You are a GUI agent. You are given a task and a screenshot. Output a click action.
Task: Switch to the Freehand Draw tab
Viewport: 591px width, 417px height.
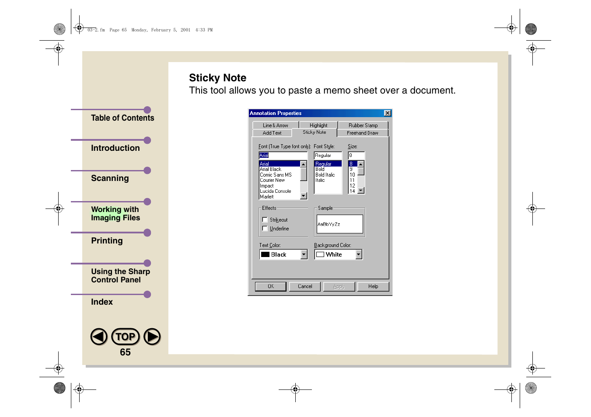click(363, 133)
